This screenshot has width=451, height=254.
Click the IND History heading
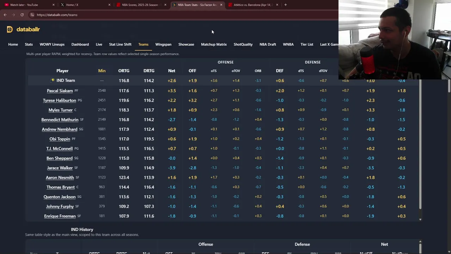click(x=82, y=230)
